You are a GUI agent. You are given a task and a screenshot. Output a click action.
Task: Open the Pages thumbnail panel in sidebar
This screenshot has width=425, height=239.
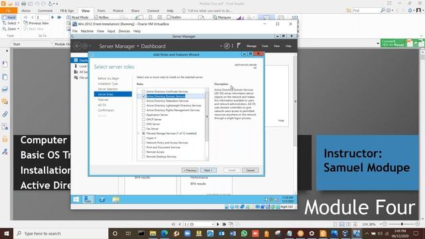pos(5,77)
